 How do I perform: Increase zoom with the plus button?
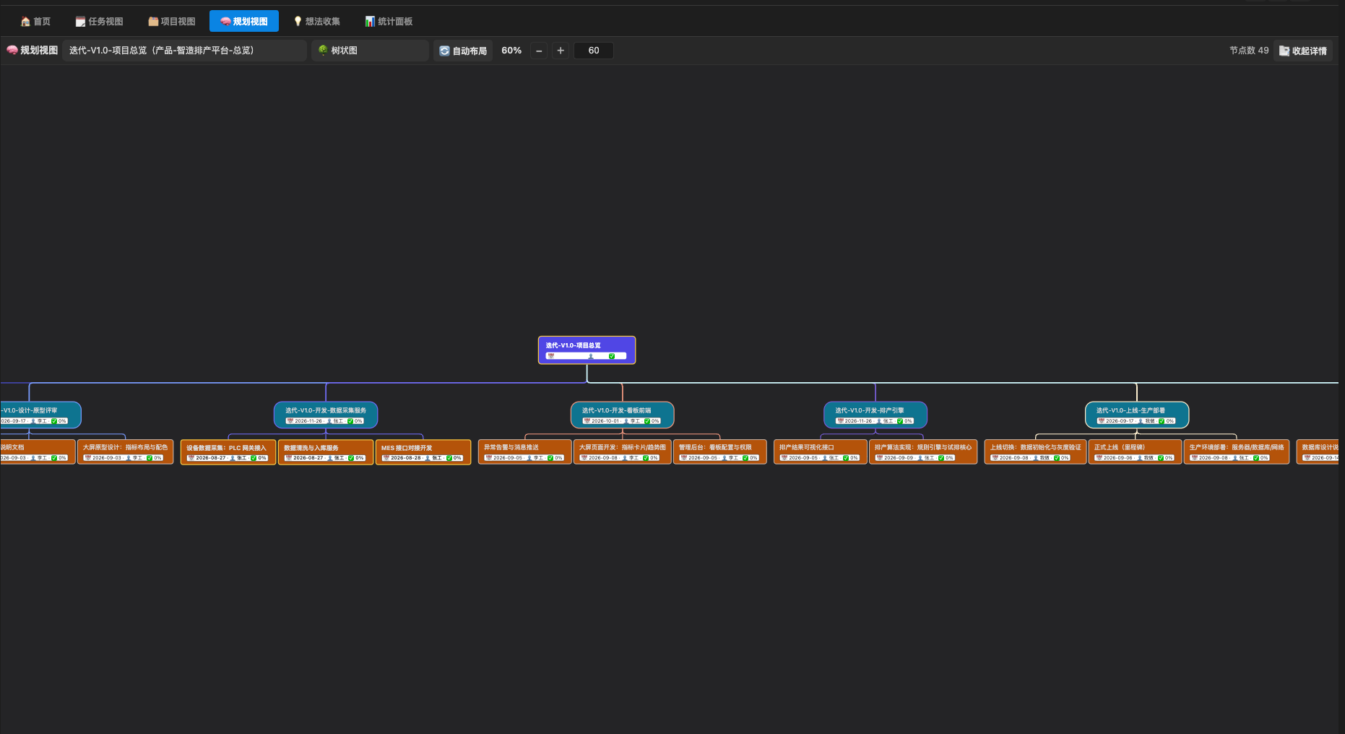pyautogui.click(x=561, y=51)
